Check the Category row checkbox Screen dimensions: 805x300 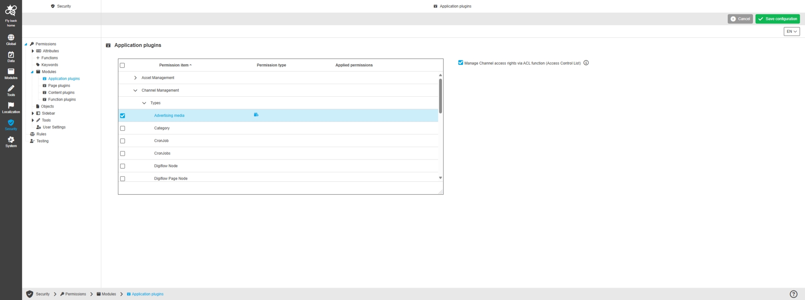point(123,128)
